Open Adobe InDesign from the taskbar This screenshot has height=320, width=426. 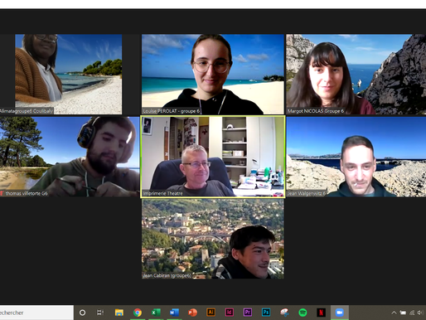coord(230,313)
